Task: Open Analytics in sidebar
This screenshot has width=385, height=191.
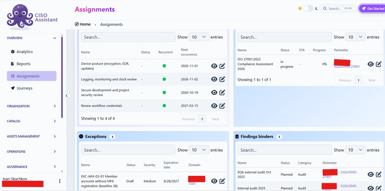Action: [31, 52]
